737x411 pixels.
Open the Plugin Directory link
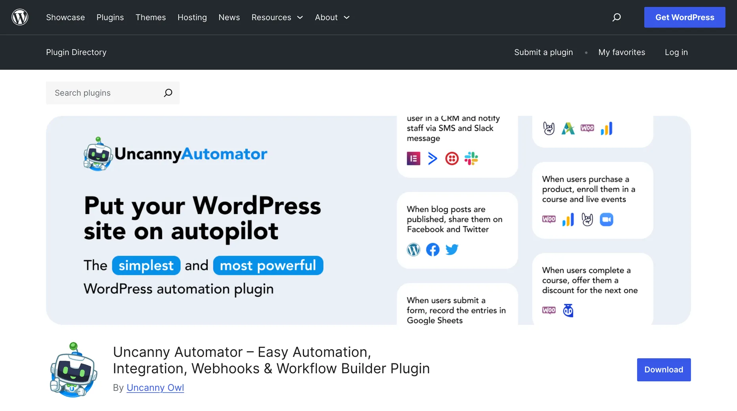click(76, 52)
